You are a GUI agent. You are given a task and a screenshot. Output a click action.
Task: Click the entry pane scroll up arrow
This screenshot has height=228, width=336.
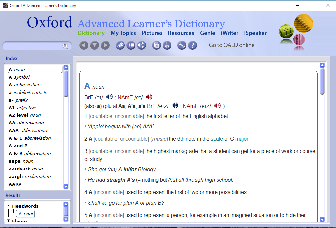(x=322, y=65)
